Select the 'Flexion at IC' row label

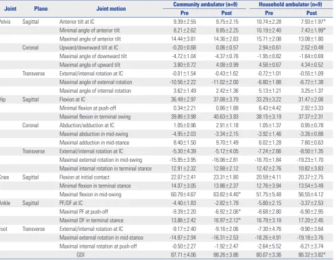(x=72, y=100)
